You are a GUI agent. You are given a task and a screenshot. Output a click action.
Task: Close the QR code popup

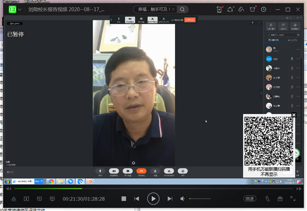[x=294, y=115]
